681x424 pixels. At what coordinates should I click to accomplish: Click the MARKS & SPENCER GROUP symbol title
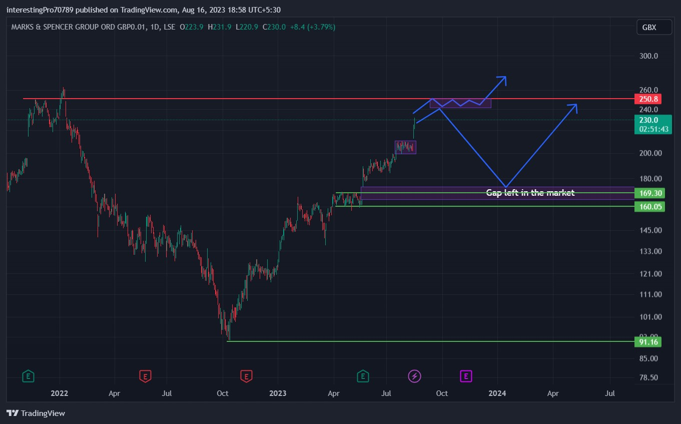78,27
